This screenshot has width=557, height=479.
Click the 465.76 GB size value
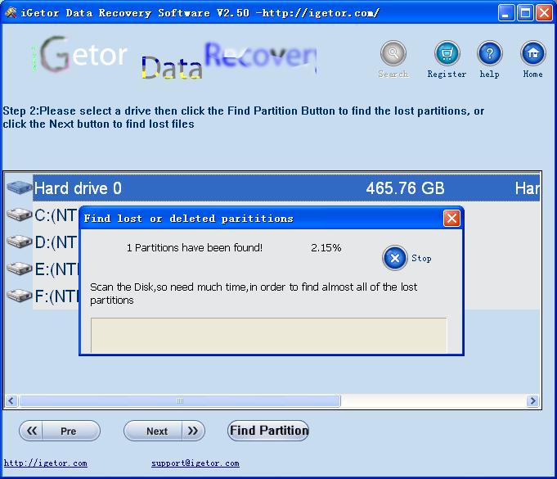point(405,188)
